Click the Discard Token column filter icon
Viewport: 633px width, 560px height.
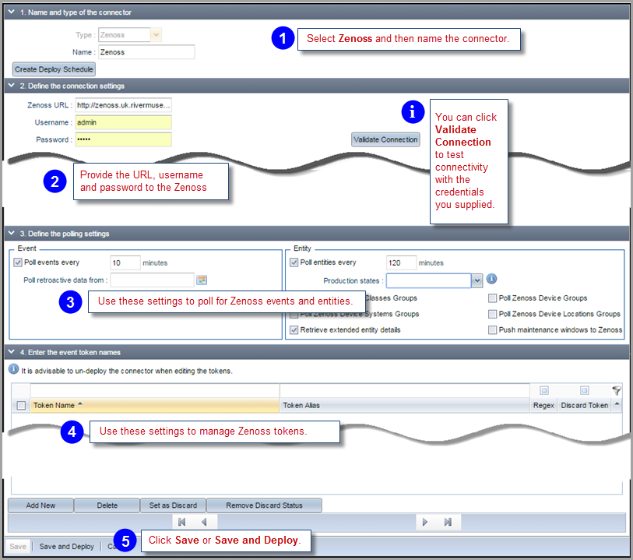[584, 390]
